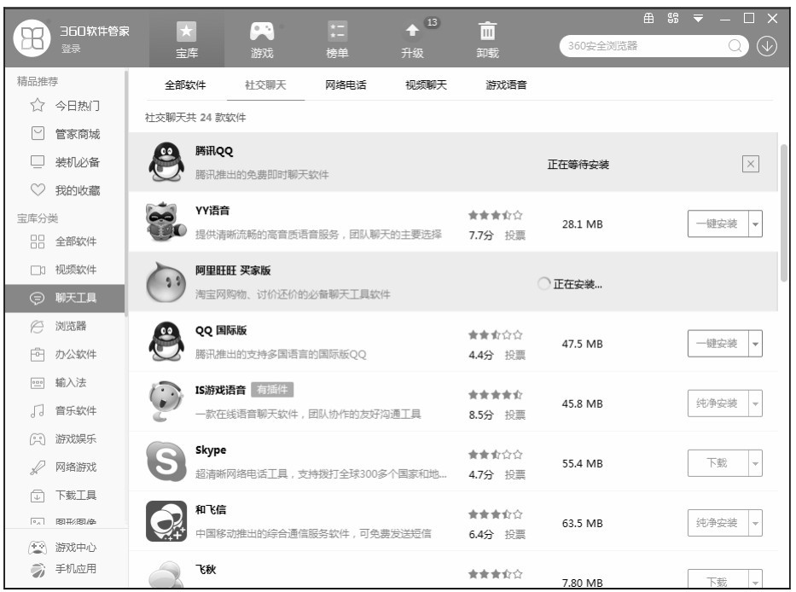Click 一键安装 for QQ 国际版
This screenshot has width=796, height=592.
pos(718,344)
